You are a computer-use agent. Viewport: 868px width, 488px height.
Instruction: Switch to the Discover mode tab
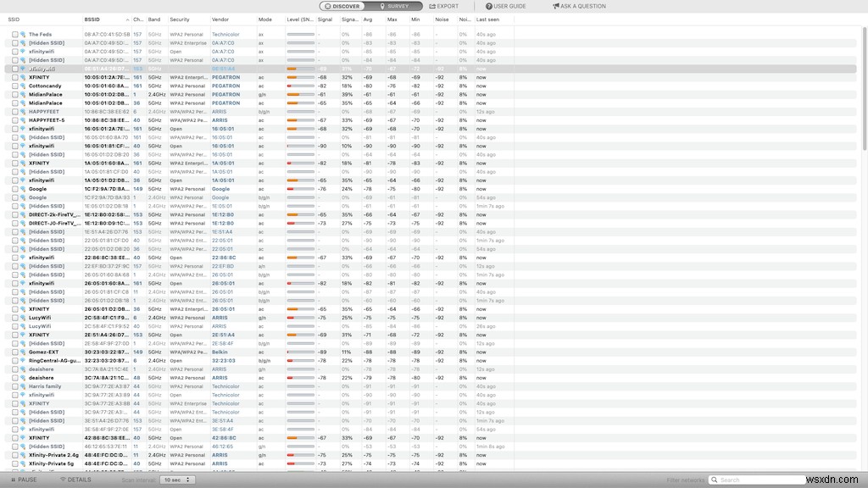point(342,6)
